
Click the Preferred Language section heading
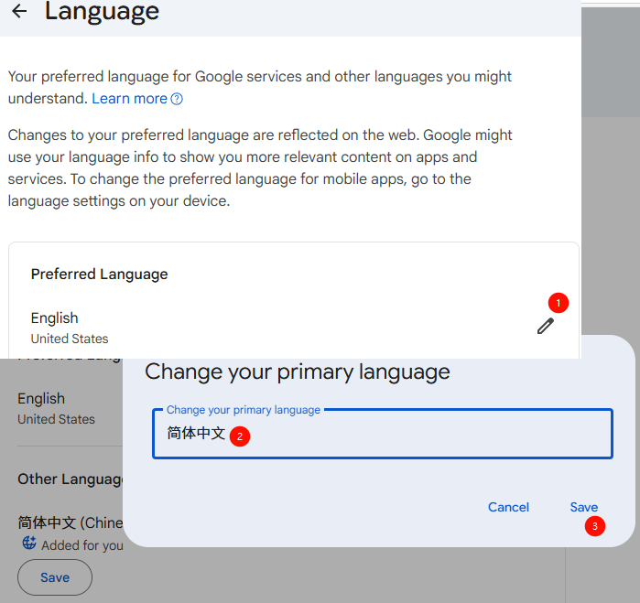coord(100,274)
